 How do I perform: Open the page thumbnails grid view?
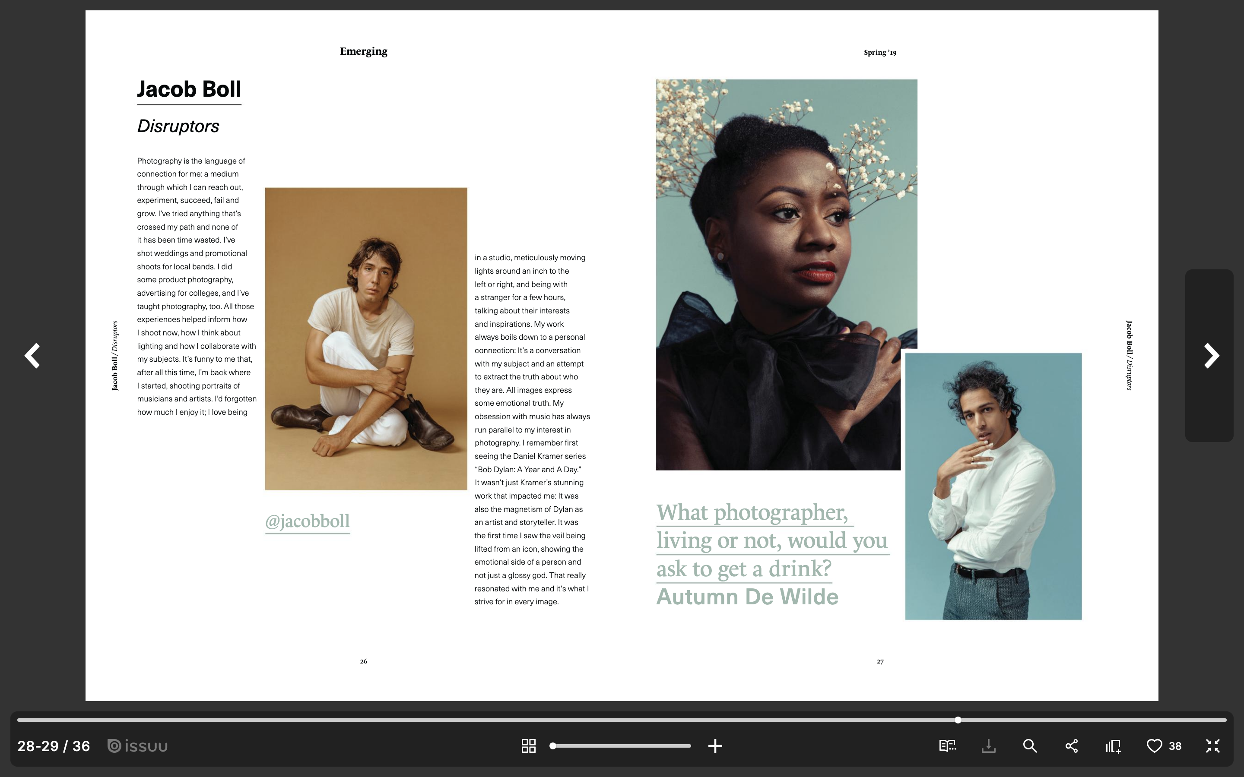[x=528, y=745]
